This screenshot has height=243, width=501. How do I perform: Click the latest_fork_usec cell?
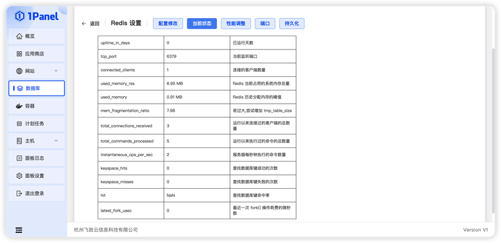pyautogui.click(x=131, y=211)
